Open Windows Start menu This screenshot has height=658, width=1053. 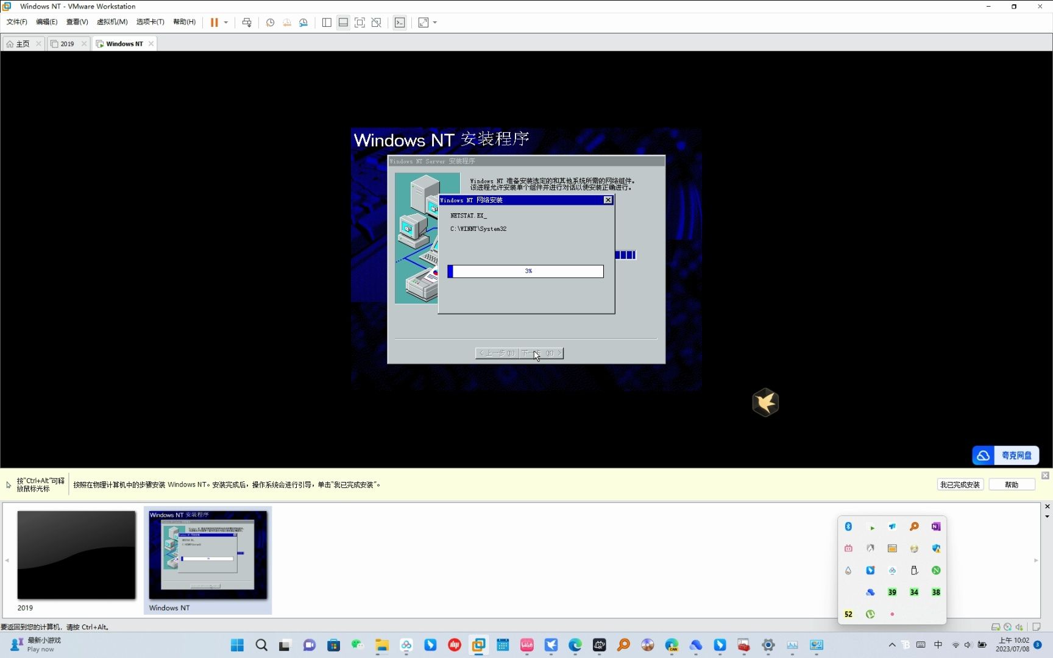pyautogui.click(x=237, y=645)
